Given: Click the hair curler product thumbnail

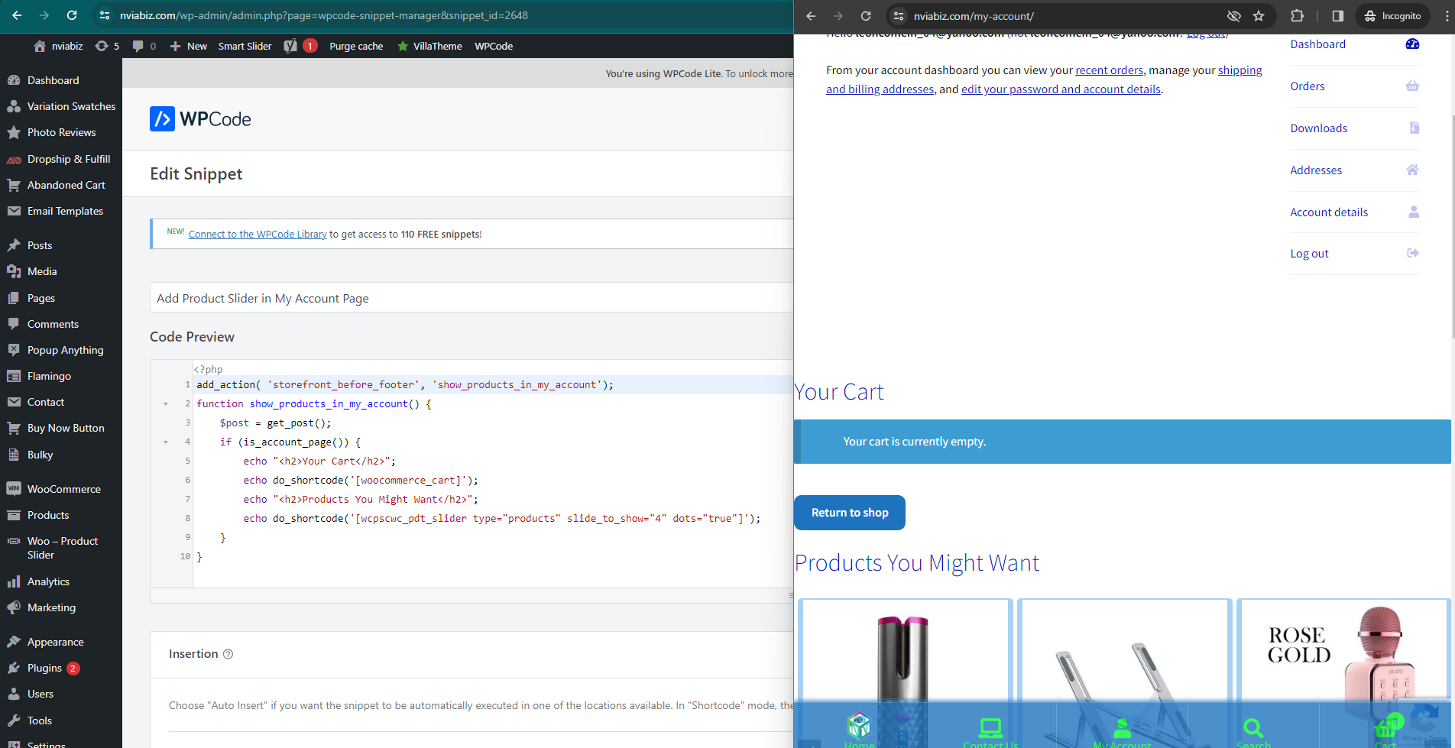Looking at the screenshot, I should 905,672.
